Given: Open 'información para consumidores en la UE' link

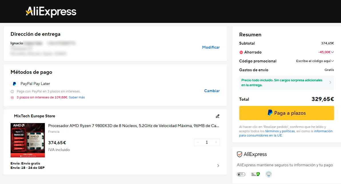Looking at the screenshot, I should pos(286,133).
